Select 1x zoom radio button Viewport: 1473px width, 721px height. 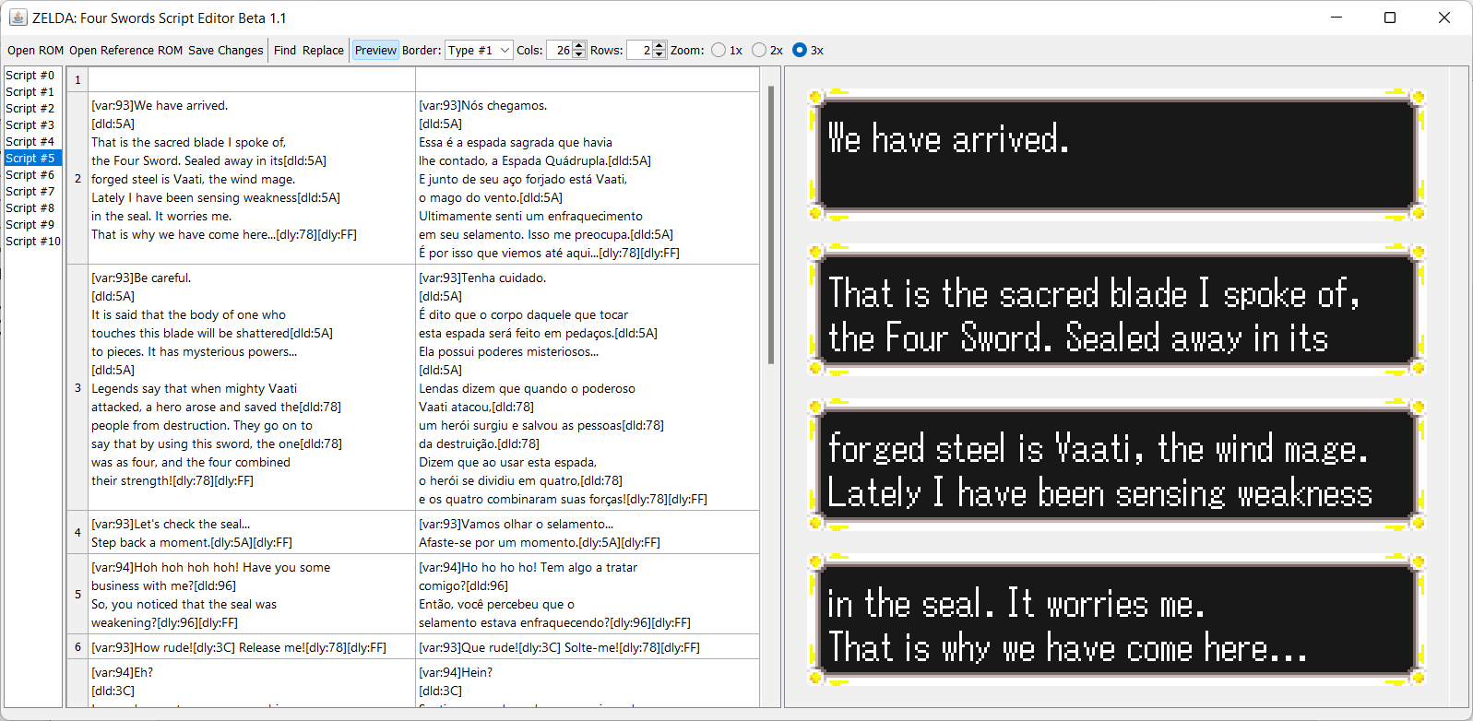[x=719, y=50]
